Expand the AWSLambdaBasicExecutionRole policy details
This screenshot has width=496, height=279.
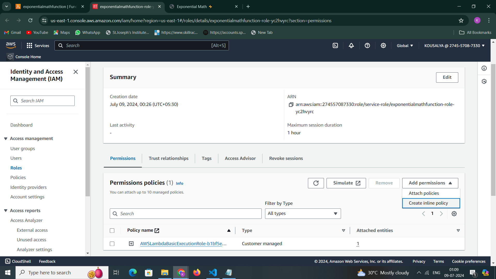tap(131, 244)
